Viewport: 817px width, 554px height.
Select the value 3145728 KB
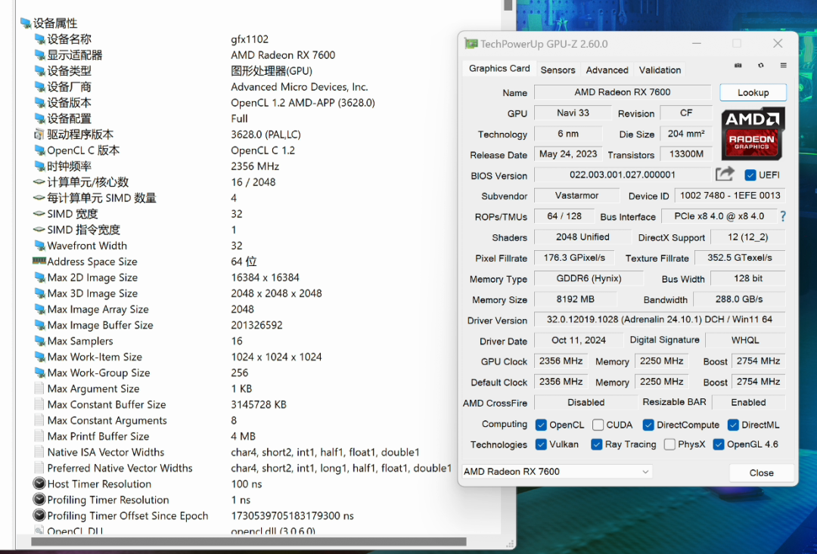[x=259, y=404]
